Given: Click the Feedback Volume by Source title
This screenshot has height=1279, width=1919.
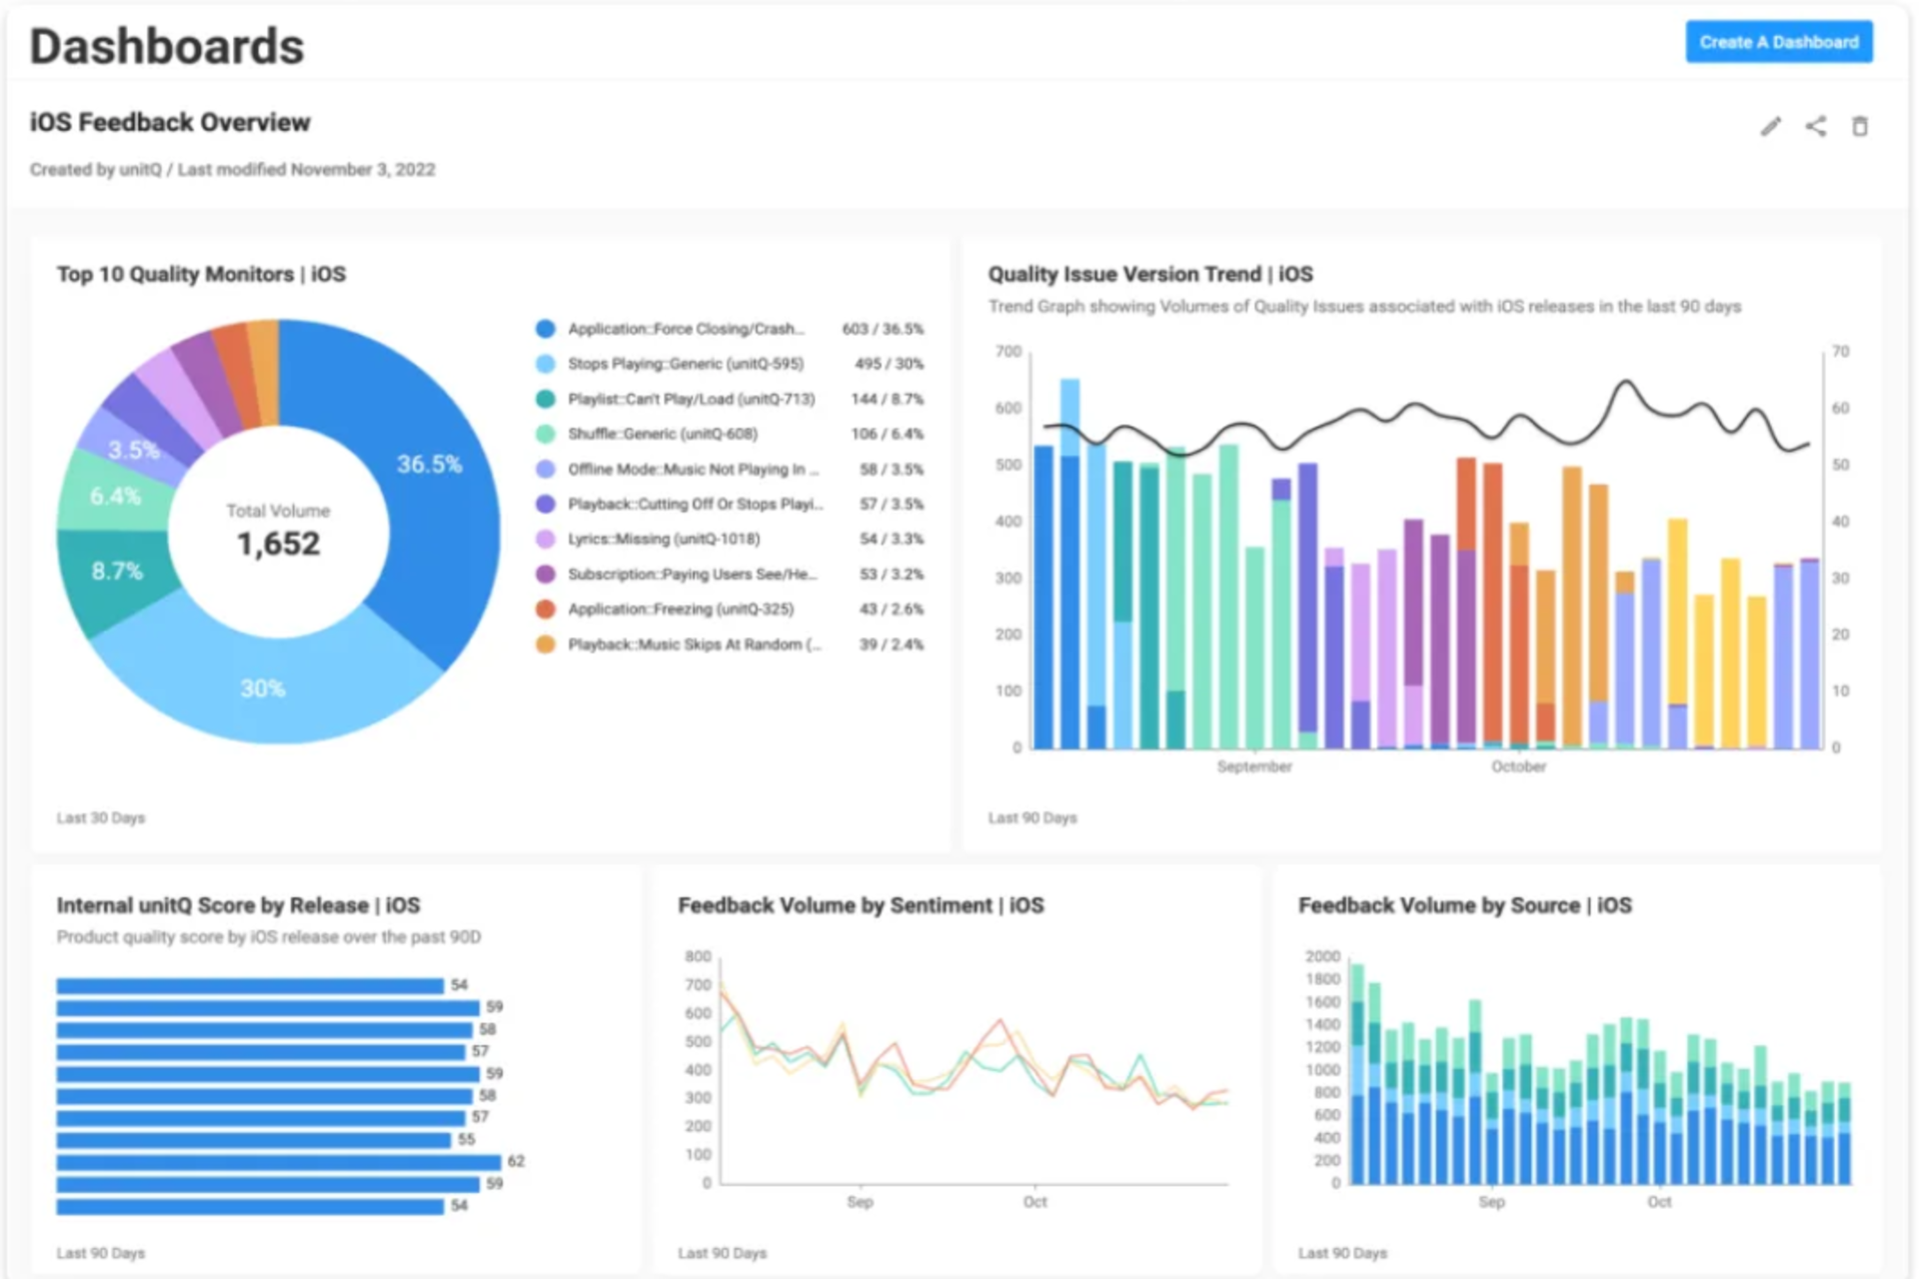Looking at the screenshot, I should (1464, 905).
